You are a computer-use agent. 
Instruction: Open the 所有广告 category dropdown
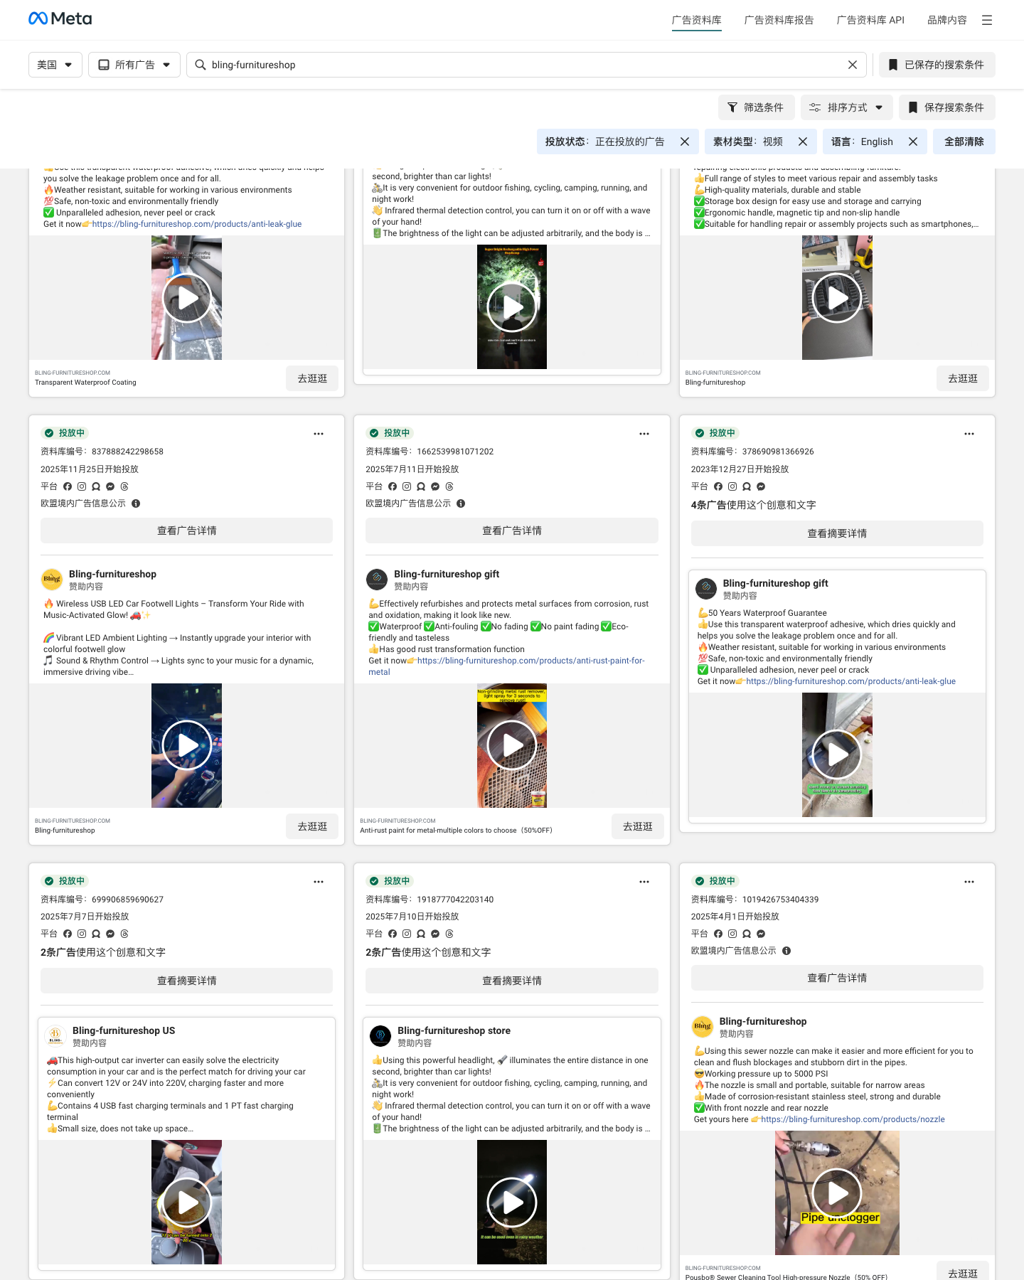pos(134,65)
